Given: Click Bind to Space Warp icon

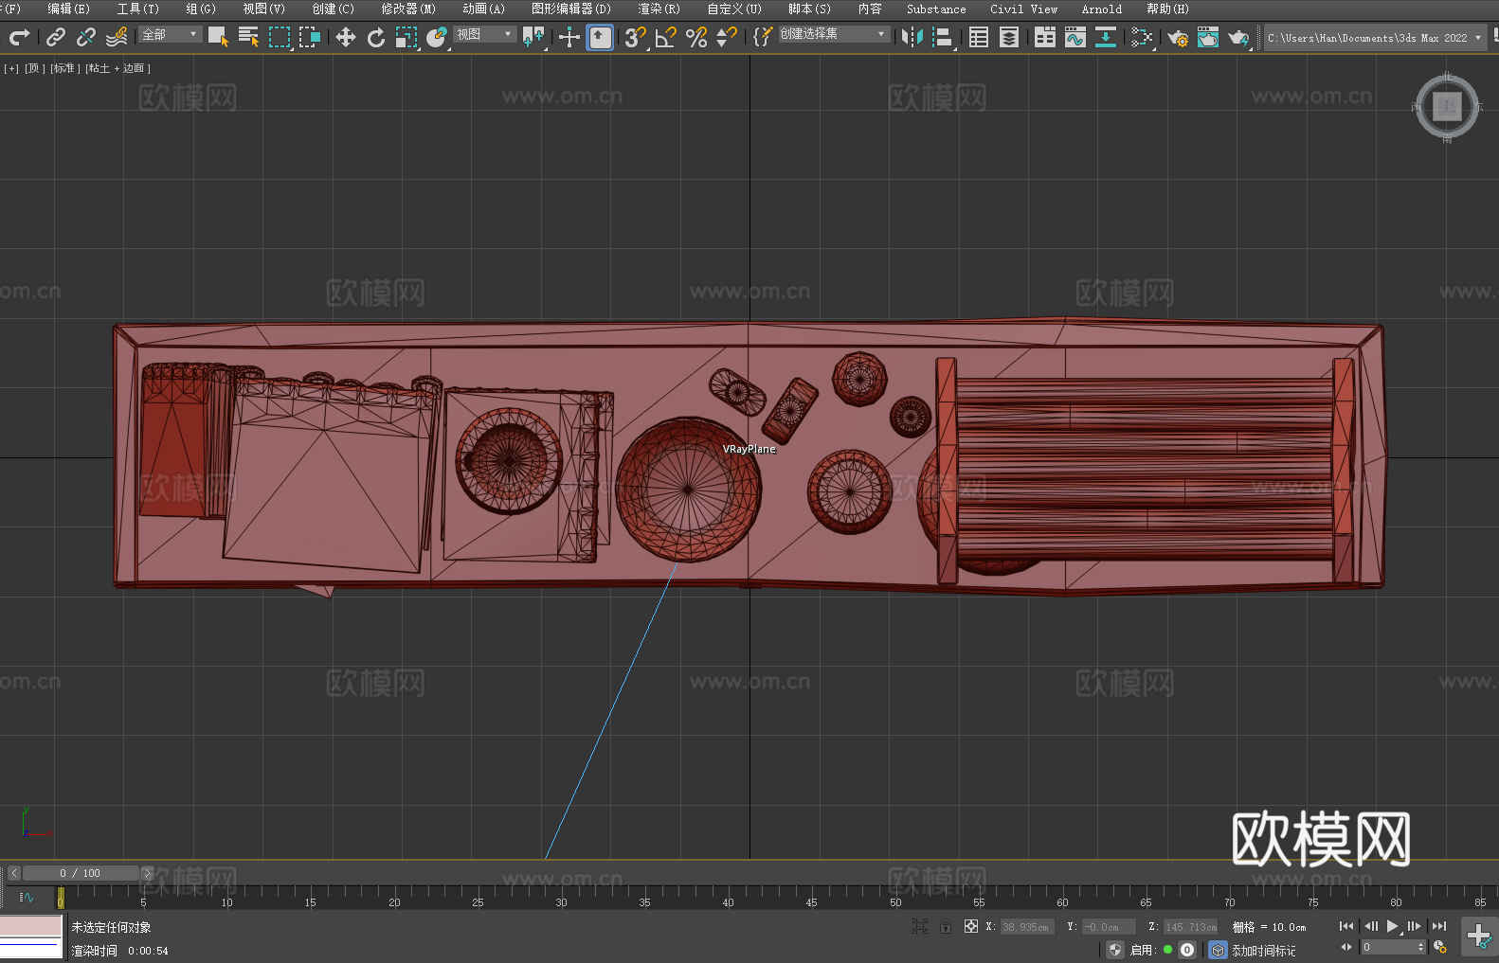Looking at the screenshot, I should pyautogui.click(x=117, y=37).
